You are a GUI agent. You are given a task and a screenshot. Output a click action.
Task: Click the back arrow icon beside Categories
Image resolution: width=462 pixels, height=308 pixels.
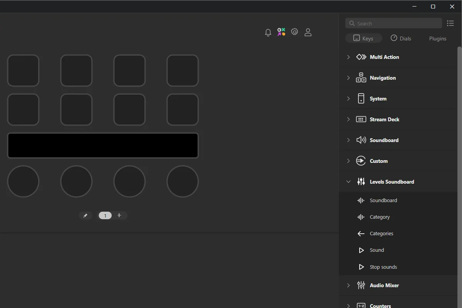[x=361, y=234]
